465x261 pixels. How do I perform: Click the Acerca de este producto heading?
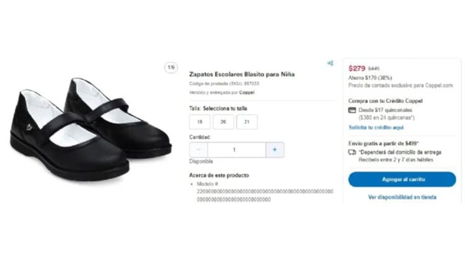219,175
